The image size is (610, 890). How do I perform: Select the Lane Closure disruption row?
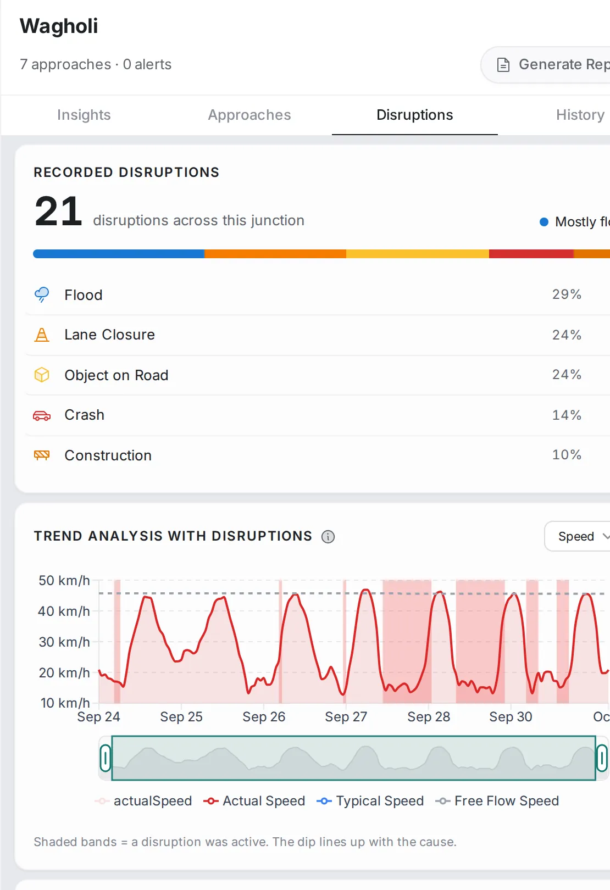click(318, 335)
